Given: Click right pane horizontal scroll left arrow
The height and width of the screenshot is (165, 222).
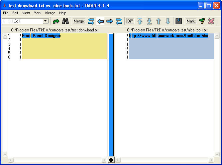Looking at the screenshot, I should [x=118, y=160].
